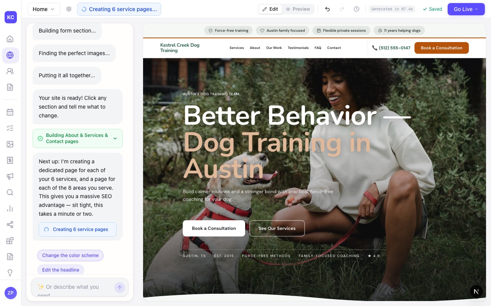Open the home icon in sidebar
The height and width of the screenshot is (306, 491).
point(10,39)
